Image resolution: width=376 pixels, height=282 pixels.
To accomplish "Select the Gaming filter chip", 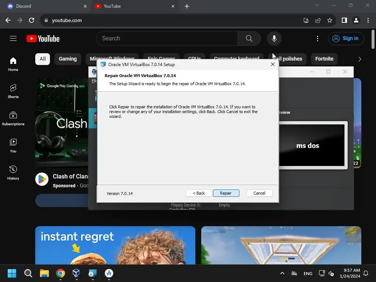I will (68, 59).
